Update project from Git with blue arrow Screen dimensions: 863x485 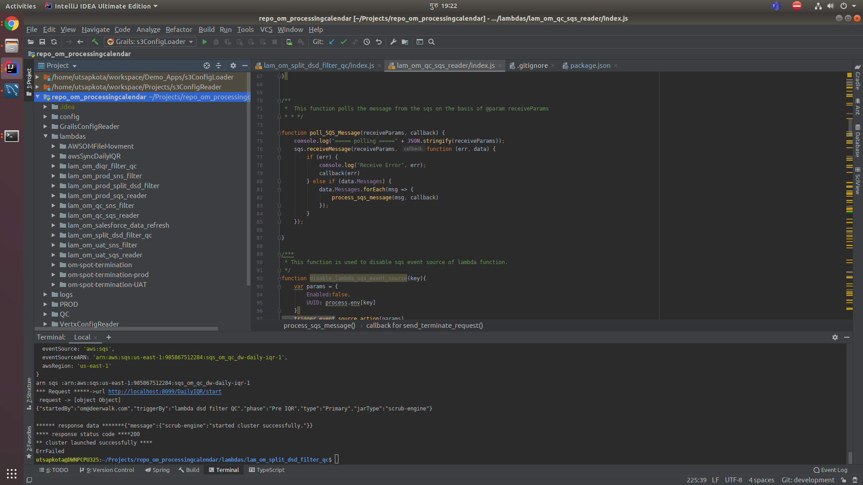[331, 42]
